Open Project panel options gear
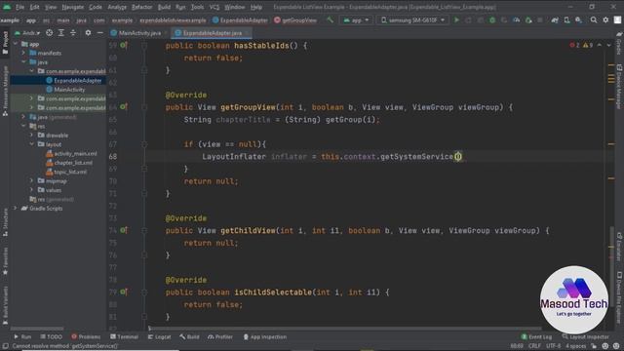Viewport: 624px width, 351px height. click(x=88, y=32)
